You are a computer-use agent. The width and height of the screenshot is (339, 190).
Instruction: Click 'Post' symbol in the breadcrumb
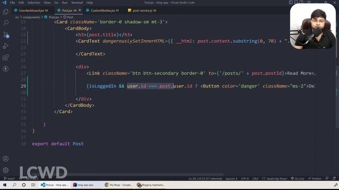coord(70,17)
